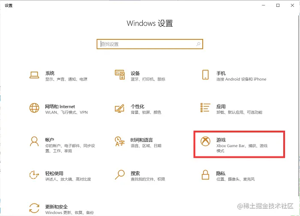Screen dimensions: 300x216
Task: Close the 设置 window
Action: (x=292, y=5)
